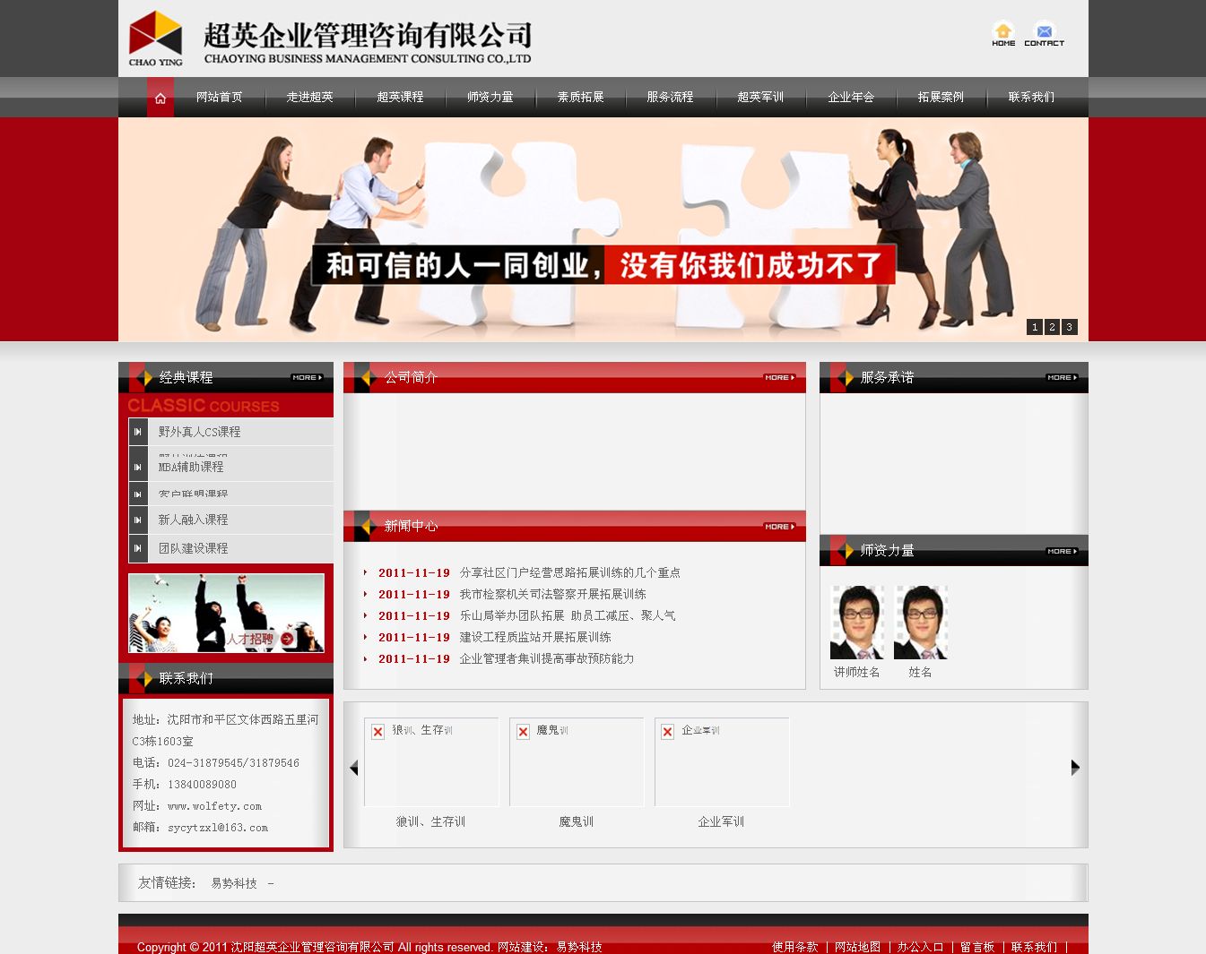This screenshot has height=954, width=1206.
Task: Click the broken-image icon on the 魔鬼训 card
Action: [x=523, y=732]
